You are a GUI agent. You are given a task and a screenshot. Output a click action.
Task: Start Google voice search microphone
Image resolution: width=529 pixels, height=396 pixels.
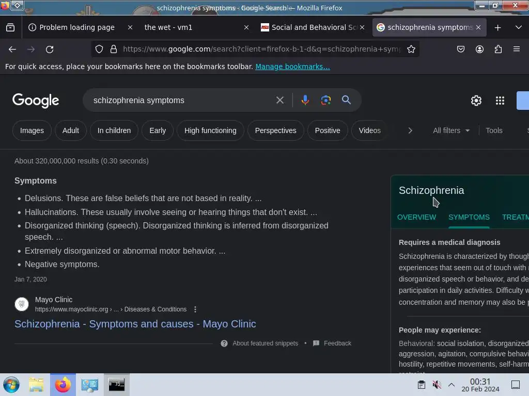pyautogui.click(x=305, y=100)
